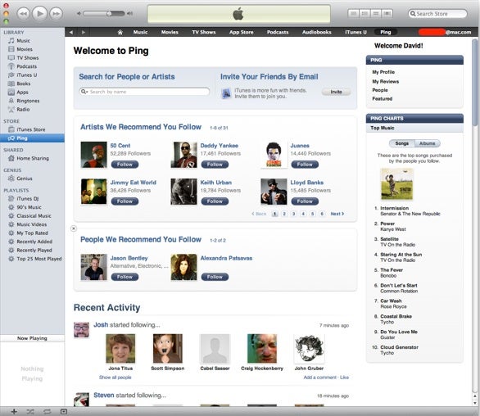Screen dimensions: 480x416
Task: Follow Juanes
Action: (x=305, y=165)
